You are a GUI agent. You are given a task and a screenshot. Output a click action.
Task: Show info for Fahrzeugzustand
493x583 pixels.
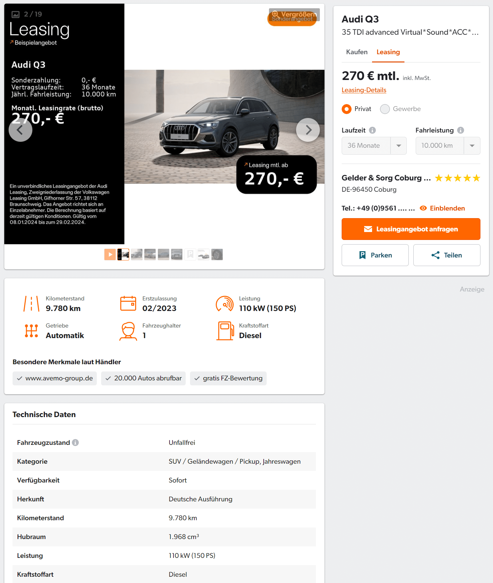coord(75,443)
